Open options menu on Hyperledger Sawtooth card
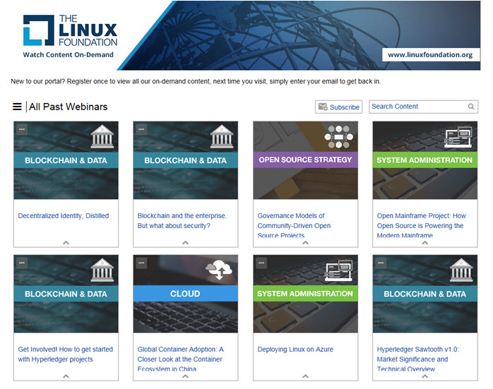Viewport: 493px width, 389px height. pyautogui.click(x=381, y=263)
